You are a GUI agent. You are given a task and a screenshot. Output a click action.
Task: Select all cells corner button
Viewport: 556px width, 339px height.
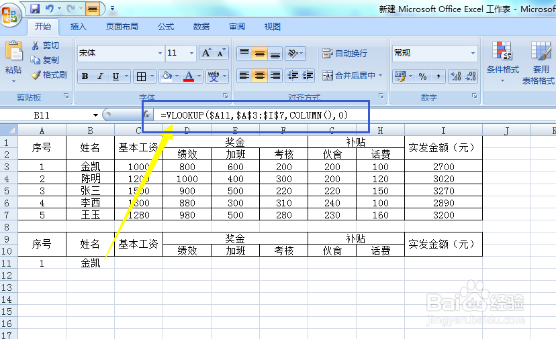pyautogui.click(x=9, y=131)
